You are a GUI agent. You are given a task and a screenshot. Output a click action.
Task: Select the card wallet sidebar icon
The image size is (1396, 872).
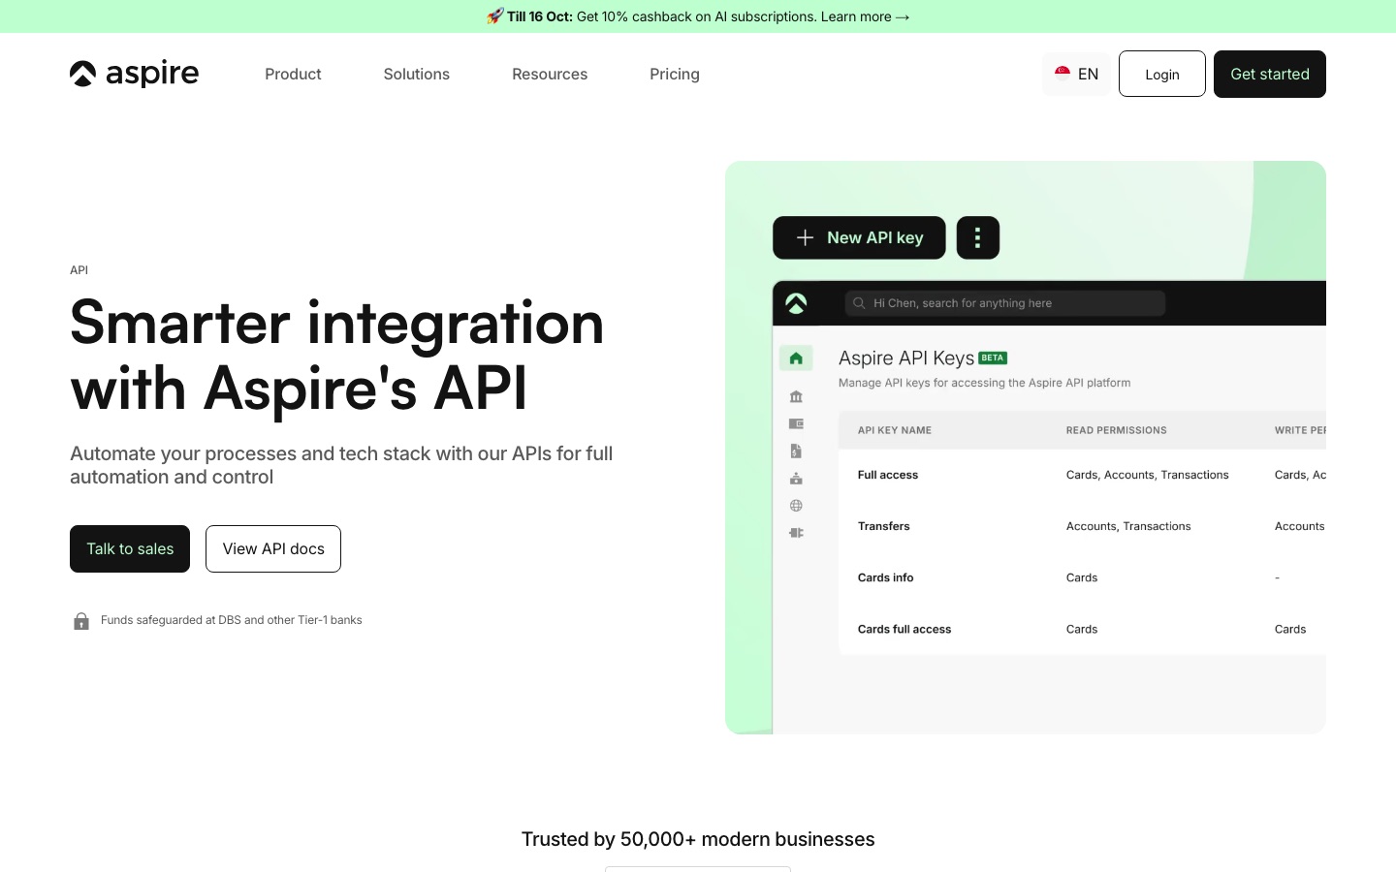tap(796, 423)
